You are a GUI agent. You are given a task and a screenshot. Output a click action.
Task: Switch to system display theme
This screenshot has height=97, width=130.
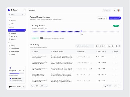click(104, 10)
